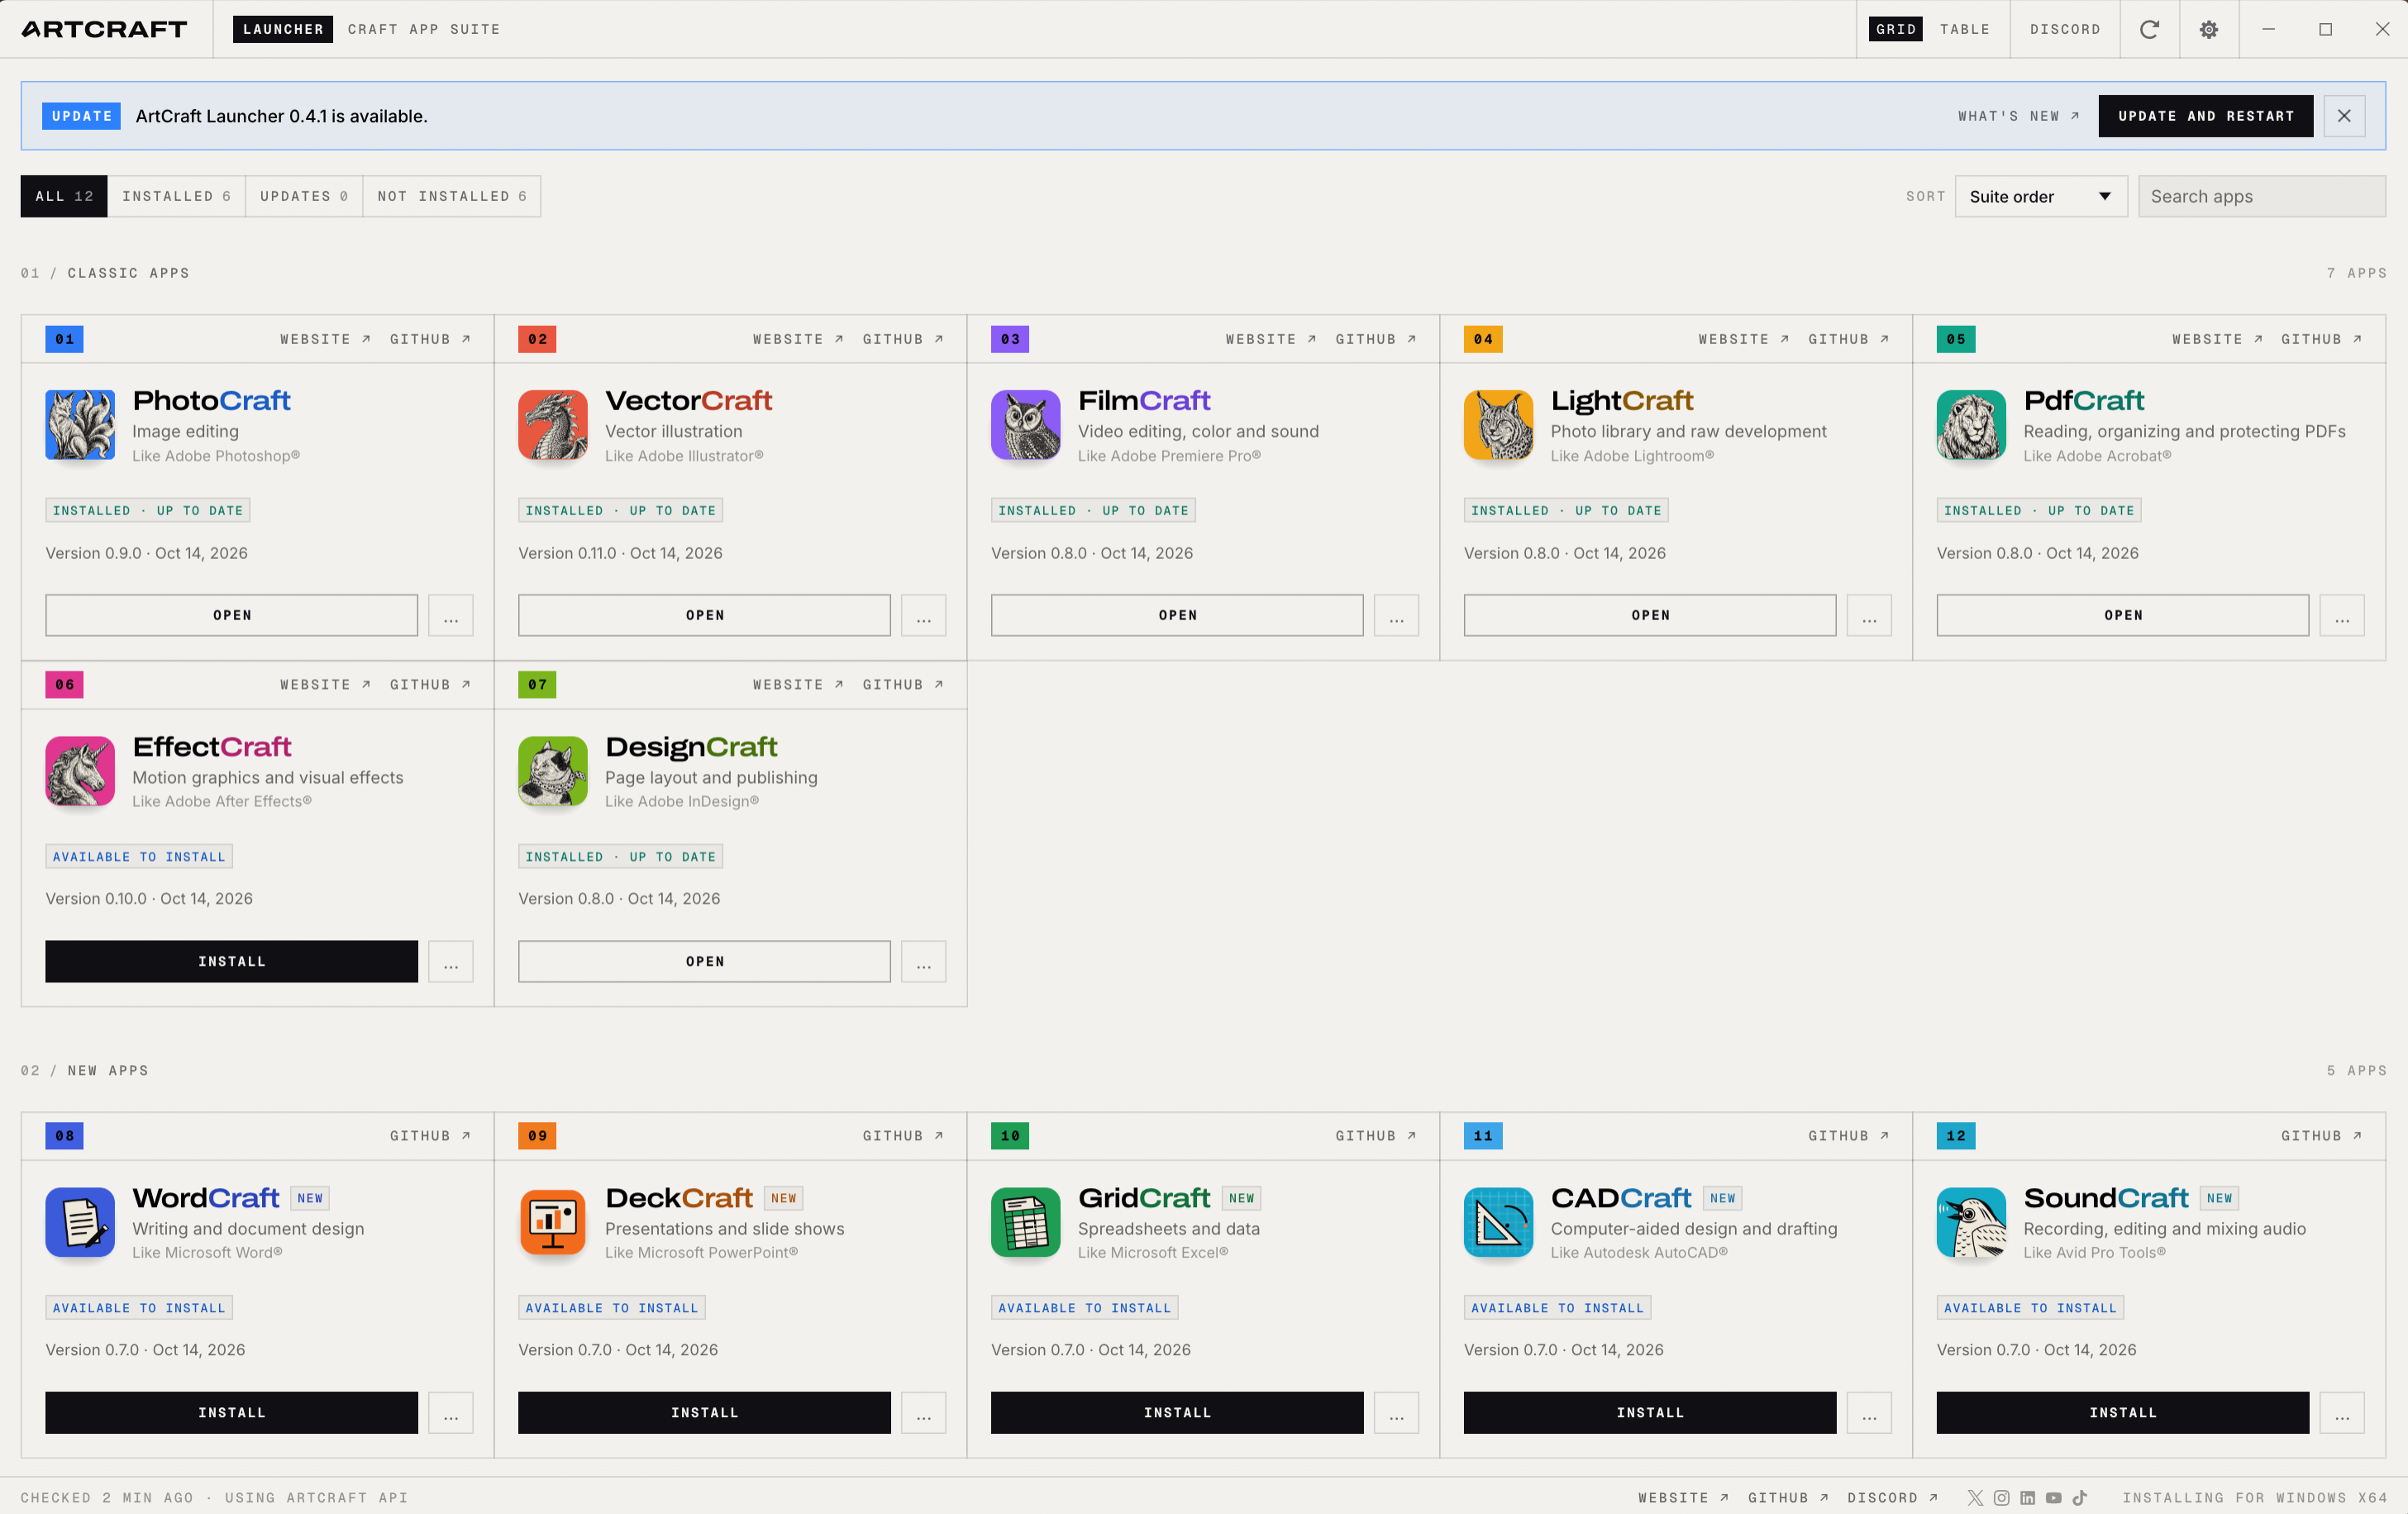Click the VectorCraft dragon app icon
2408x1514 pixels.
[x=553, y=425]
